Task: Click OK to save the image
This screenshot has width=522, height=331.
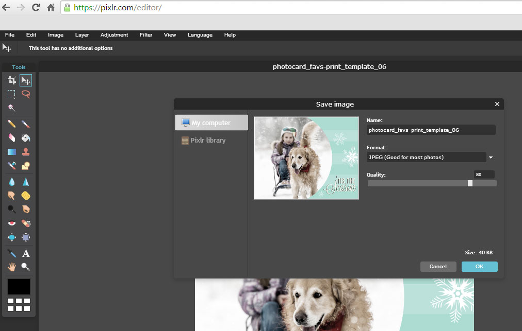Action: (x=479, y=267)
